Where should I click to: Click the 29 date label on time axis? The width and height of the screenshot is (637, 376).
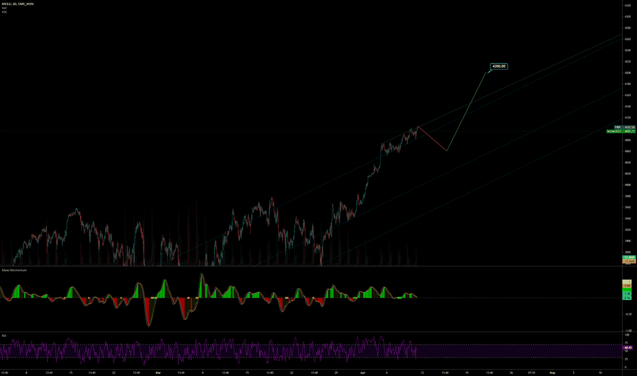coord(336,372)
